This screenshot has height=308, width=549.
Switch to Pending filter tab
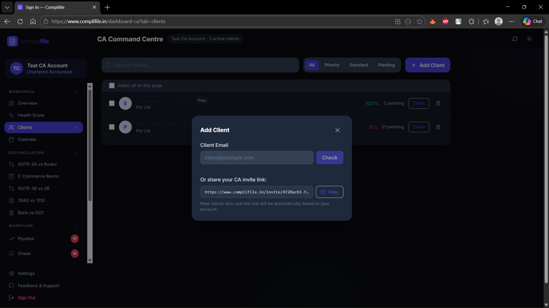tap(386, 65)
